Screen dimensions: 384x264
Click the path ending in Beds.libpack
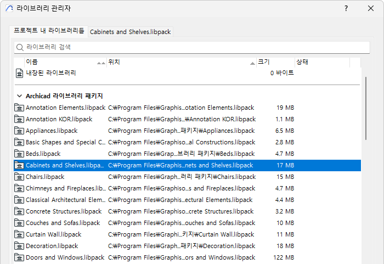click(x=182, y=154)
